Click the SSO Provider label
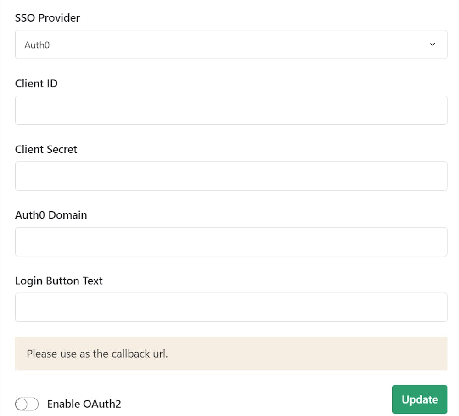 47,18
